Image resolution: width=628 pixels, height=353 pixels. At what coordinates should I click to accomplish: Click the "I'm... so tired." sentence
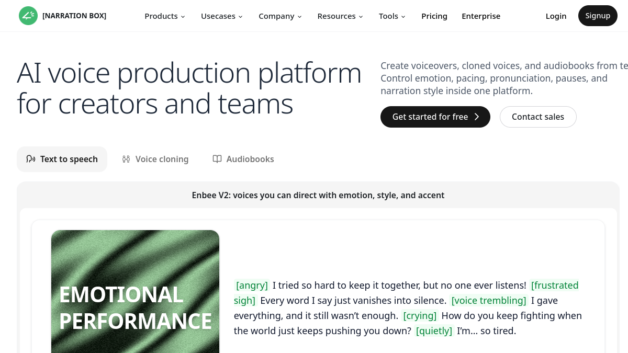click(x=487, y=331)
